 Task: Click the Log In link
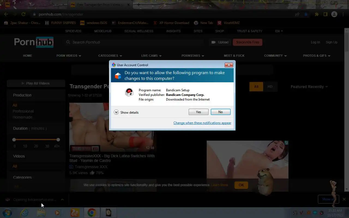click(315, 42)
